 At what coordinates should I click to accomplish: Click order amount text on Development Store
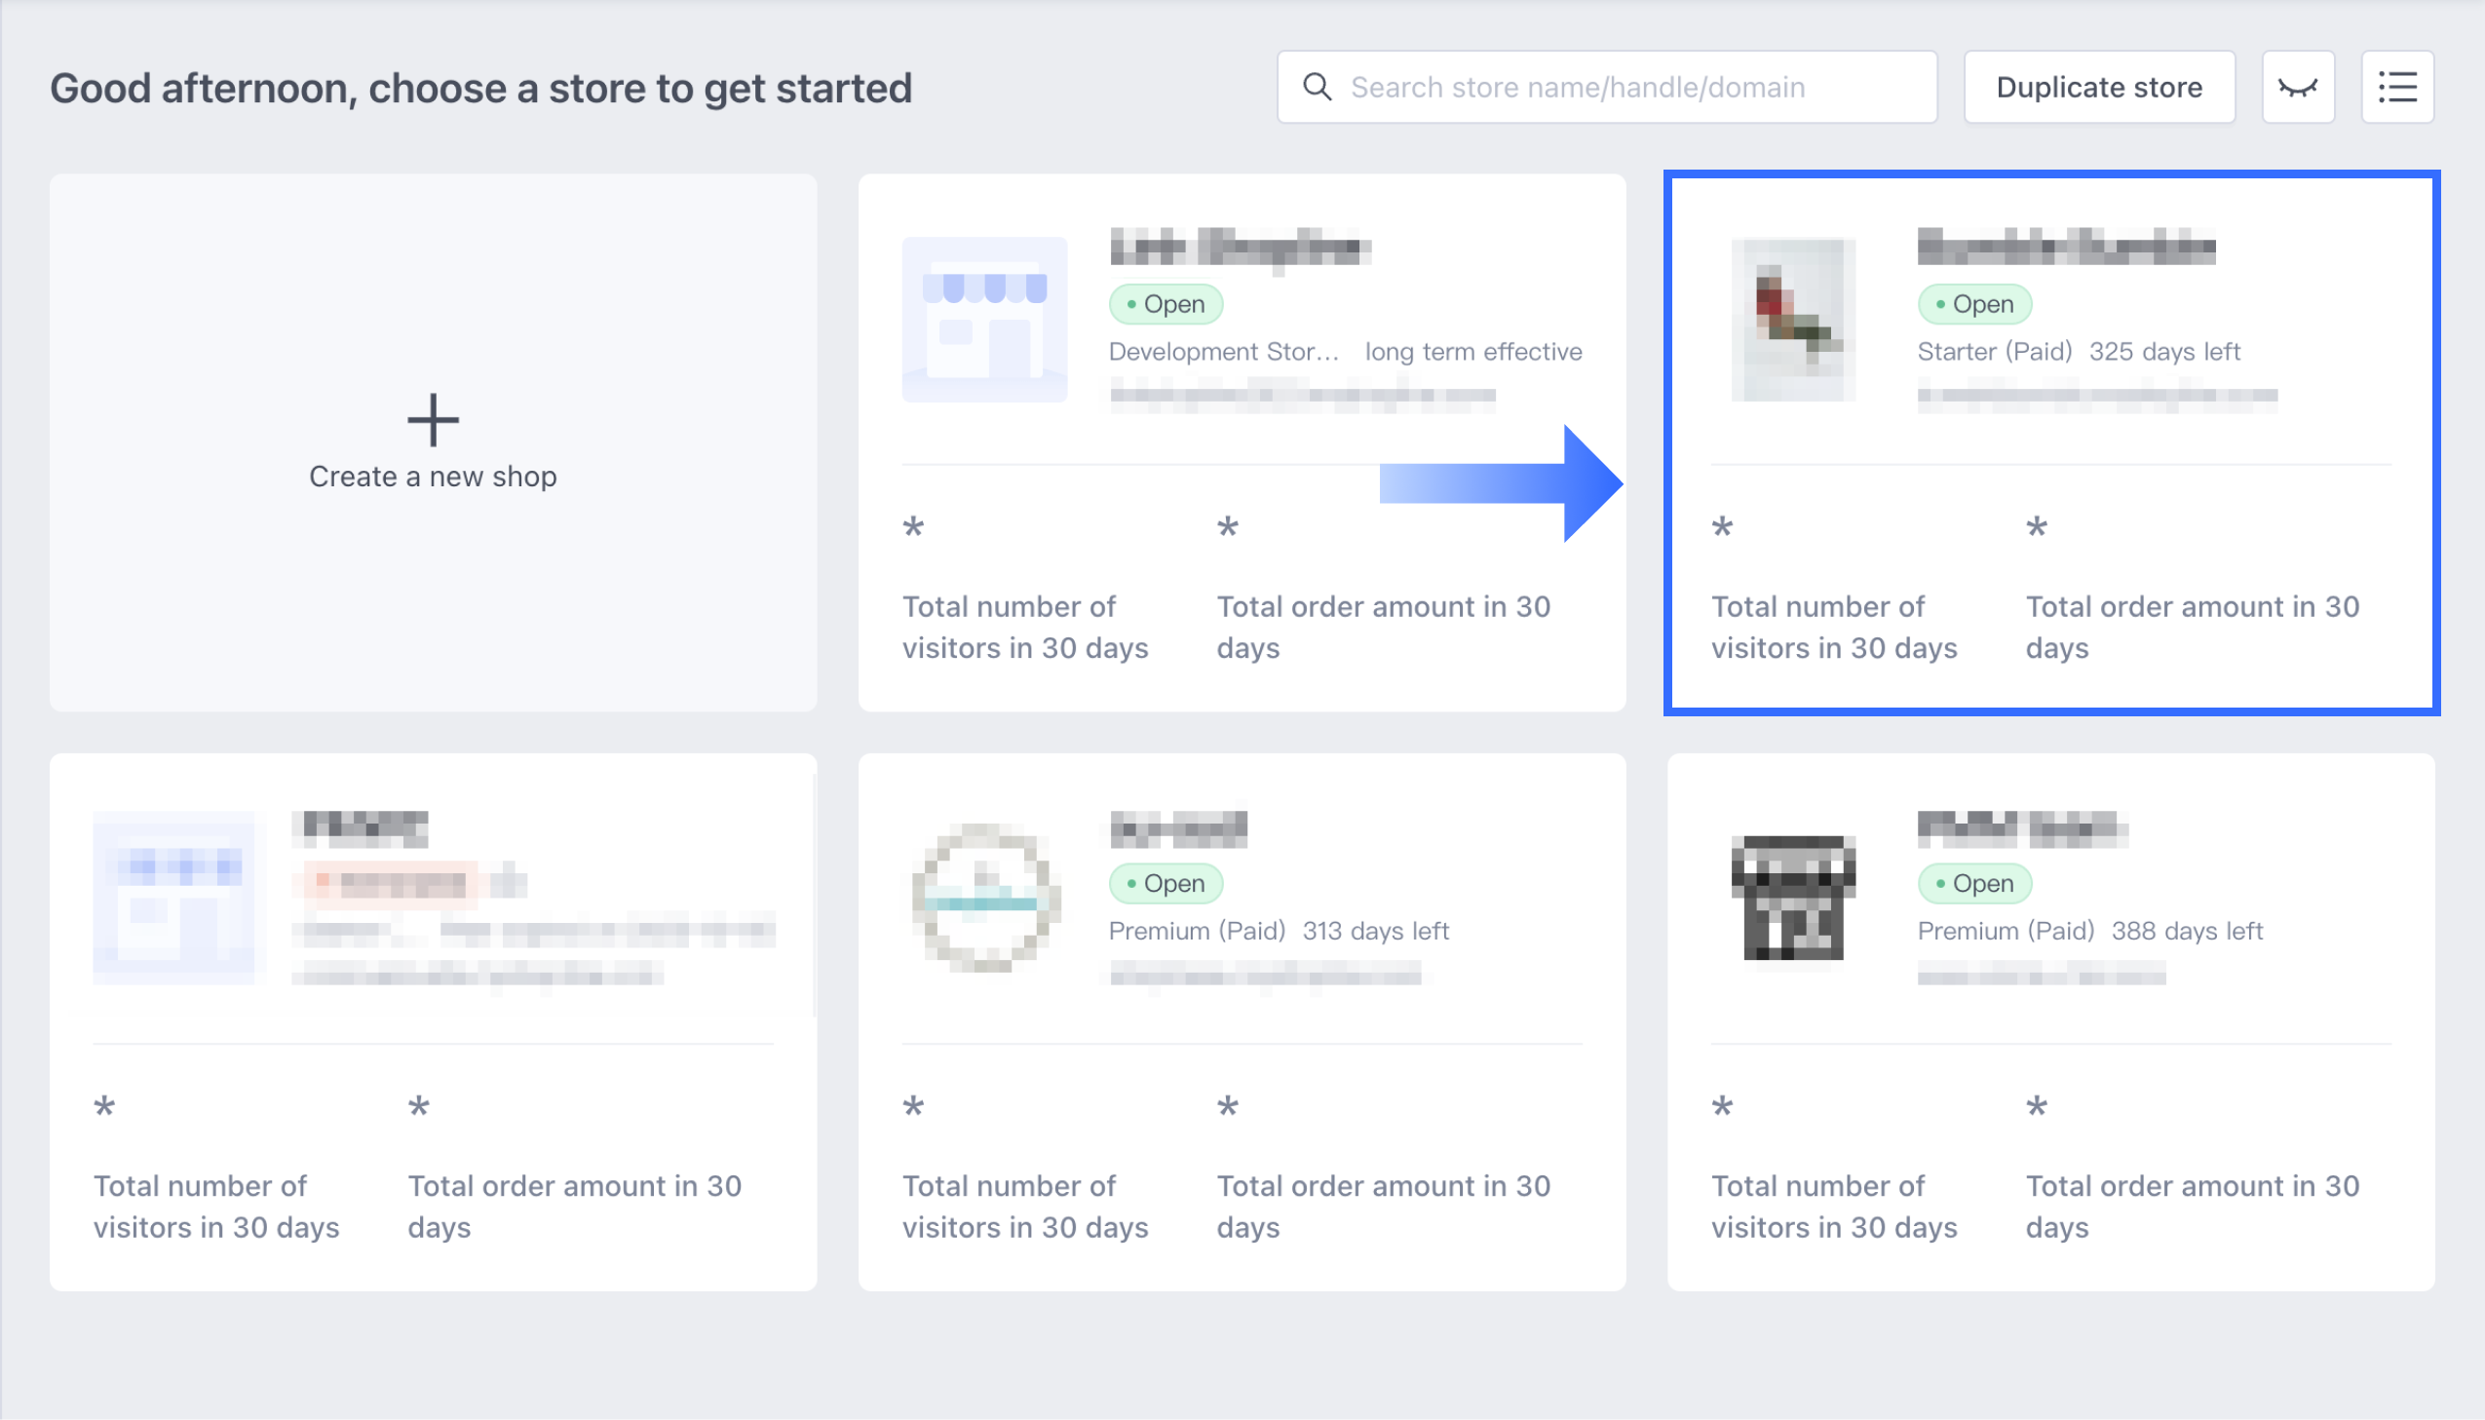pyautogui.click(x=1383, y=627)
